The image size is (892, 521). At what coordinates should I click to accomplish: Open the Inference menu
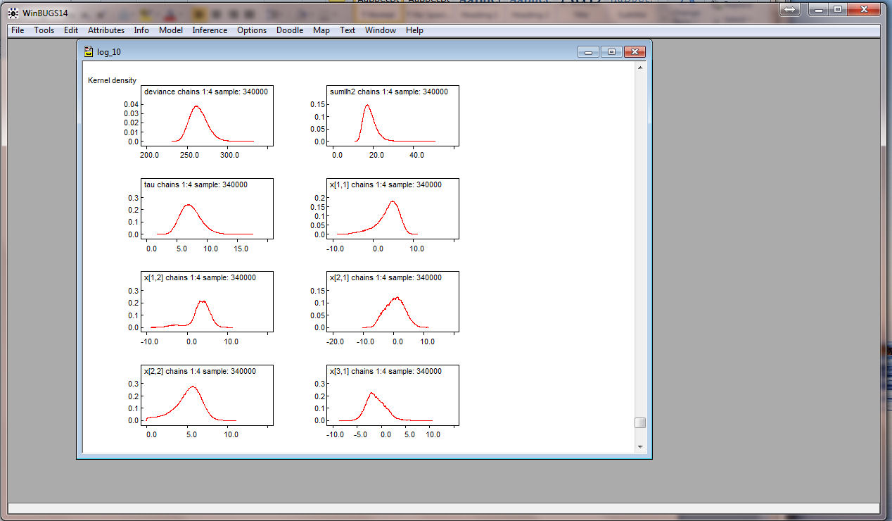tap(210, 30)
